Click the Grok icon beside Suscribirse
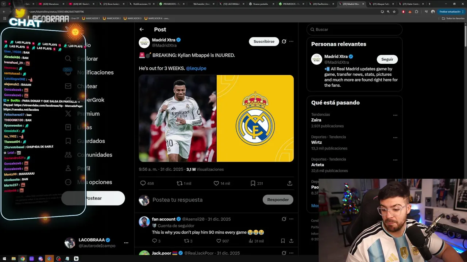 click(x=284, y=41)
